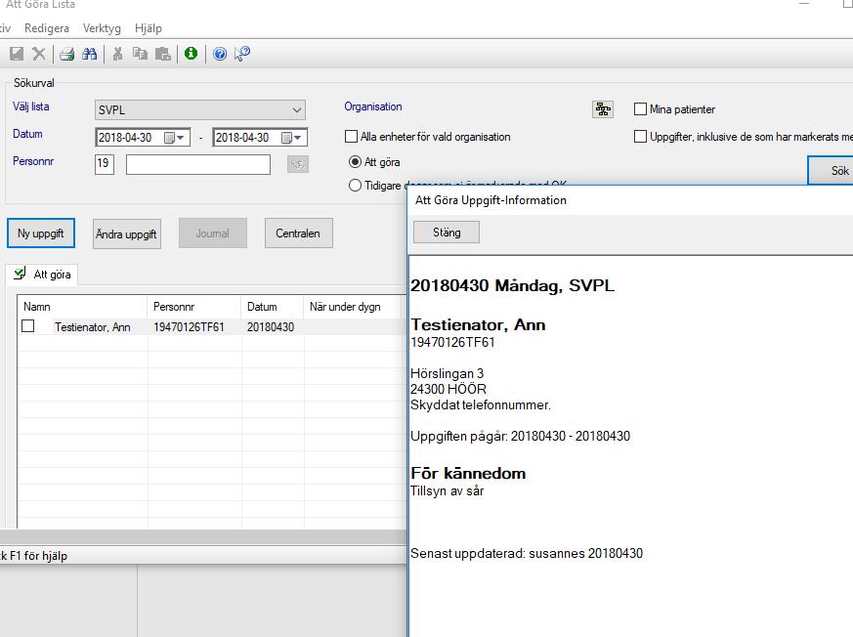
Task: Click the person lookup icon beside Personnr
Action: click(x=298, y=164)
